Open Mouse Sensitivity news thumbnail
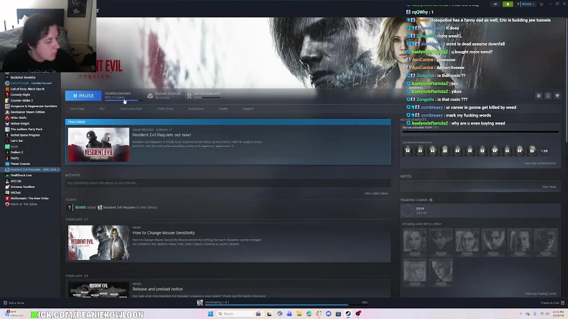Image resolution: width=568 pixels, height=319 pixels. [x=99, y=243]
